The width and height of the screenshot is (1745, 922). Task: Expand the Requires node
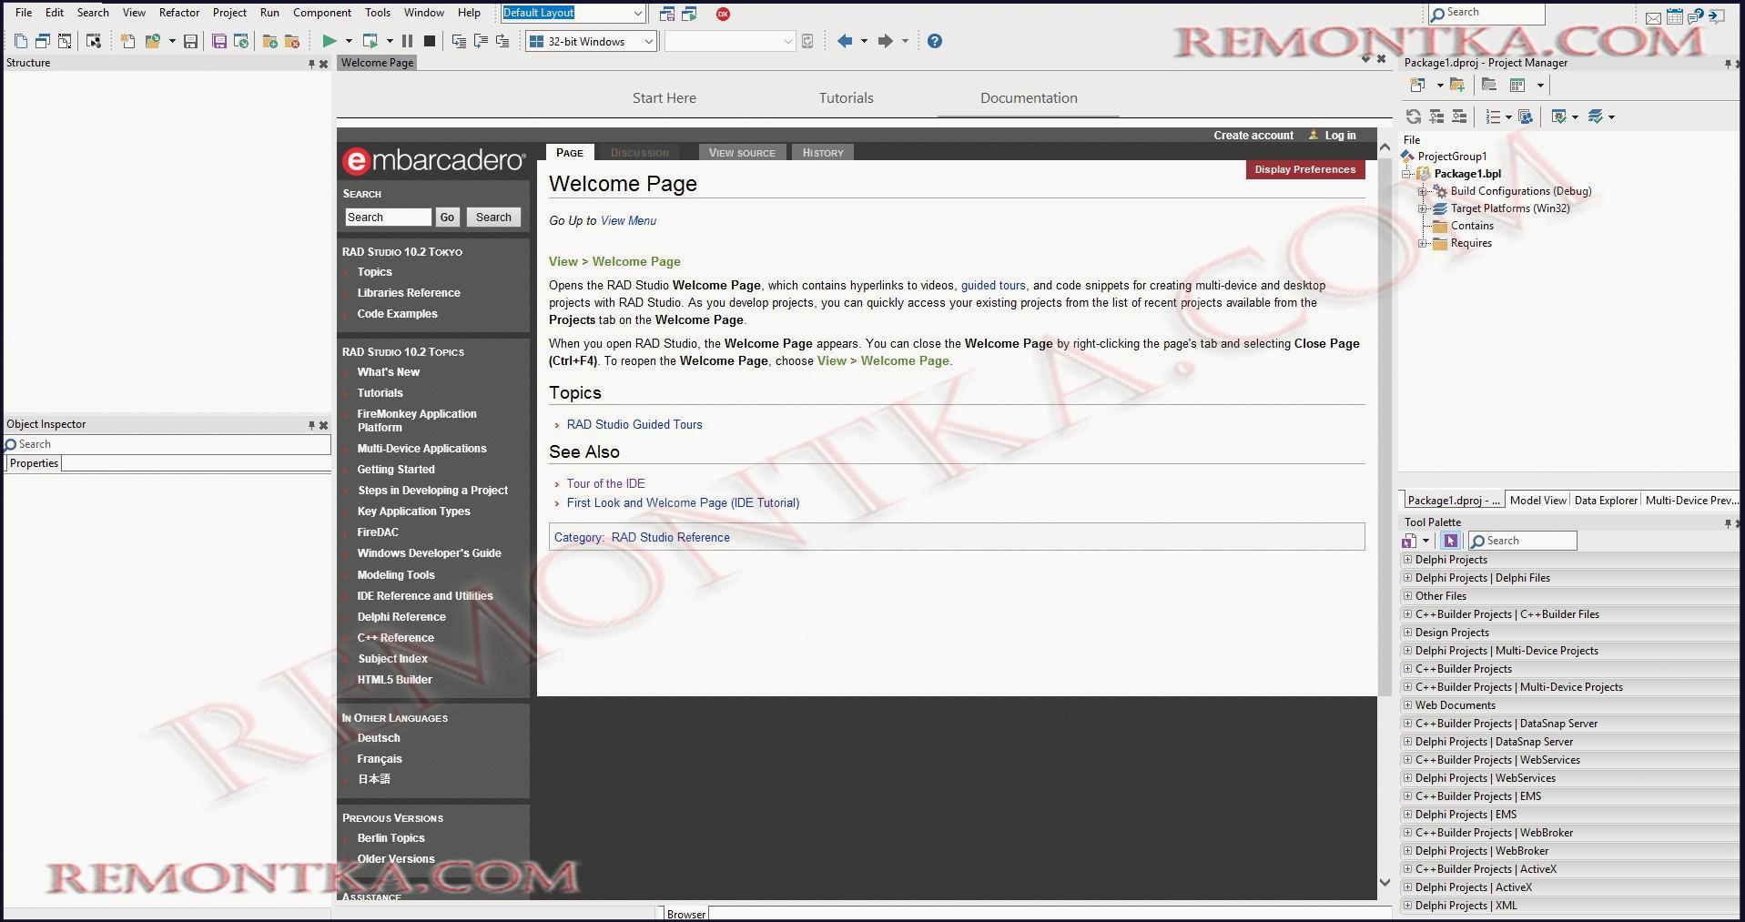1423,243
